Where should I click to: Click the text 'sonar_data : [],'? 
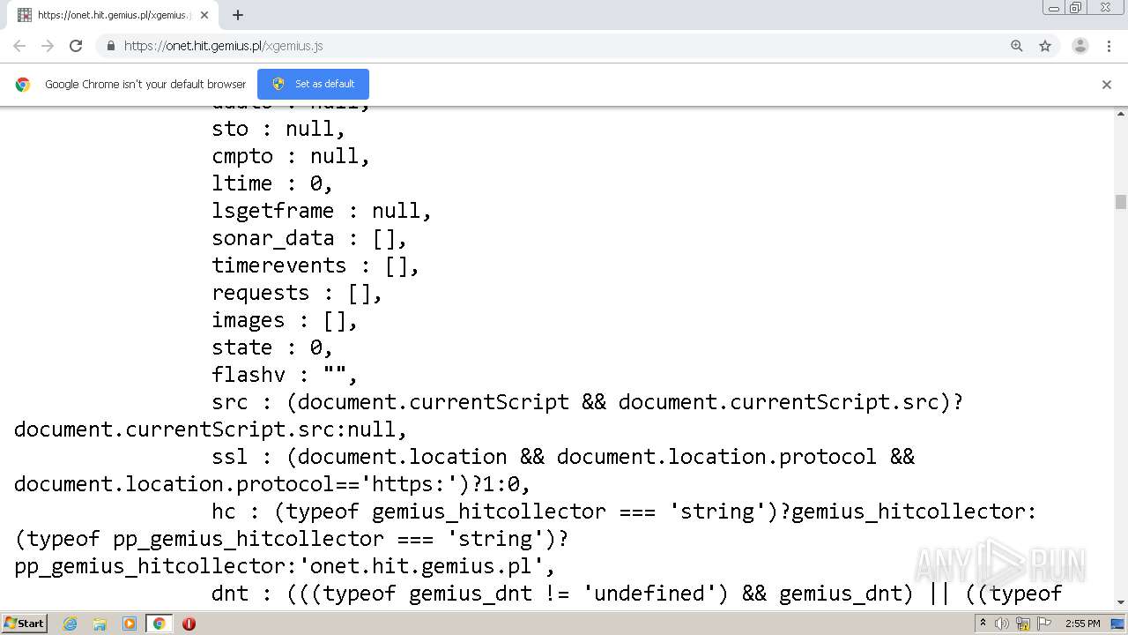[x=309, y=238]
